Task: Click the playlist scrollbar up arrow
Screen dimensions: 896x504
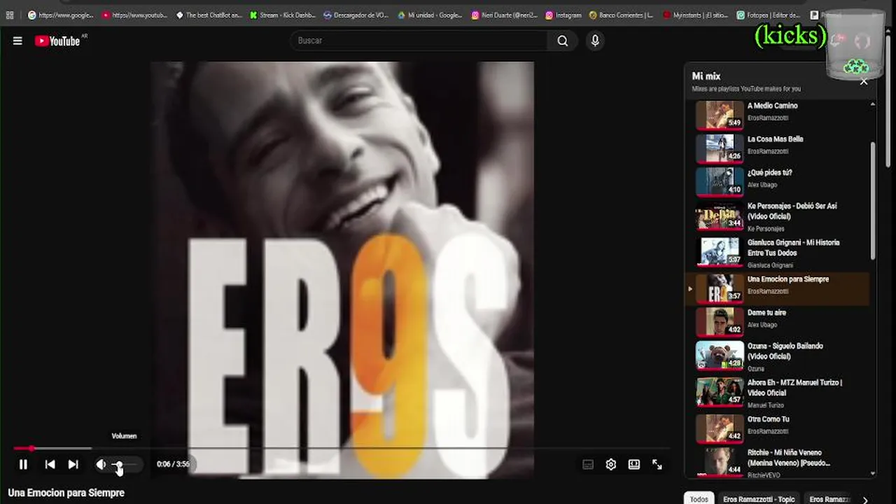Action: click(x=872, y=104)
